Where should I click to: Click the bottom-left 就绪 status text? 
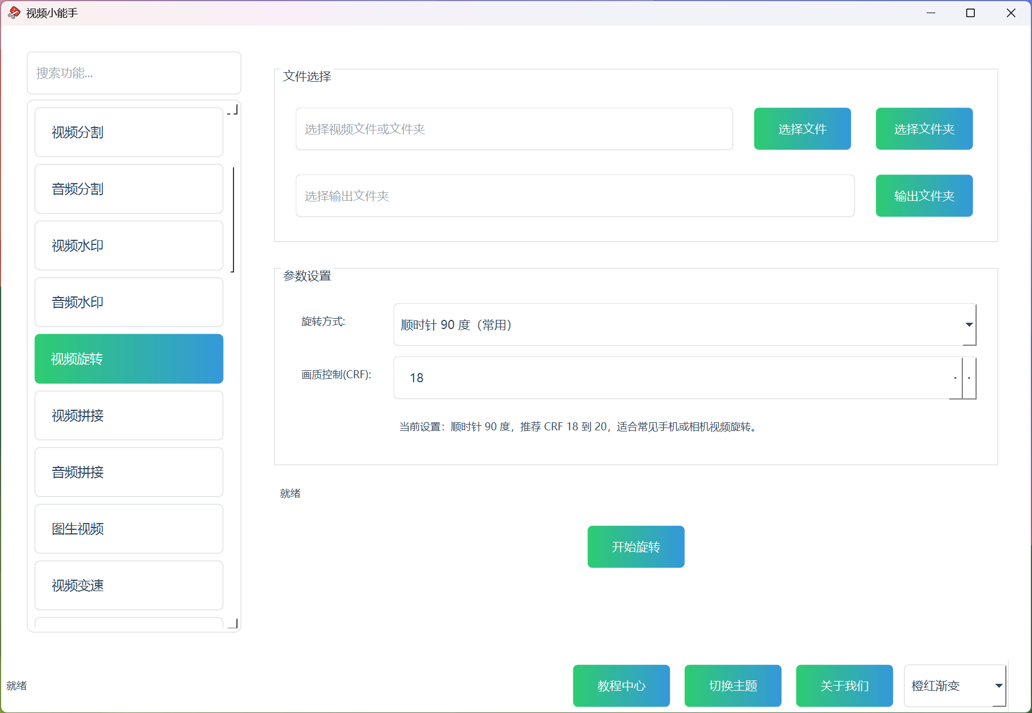click(17, 686)
